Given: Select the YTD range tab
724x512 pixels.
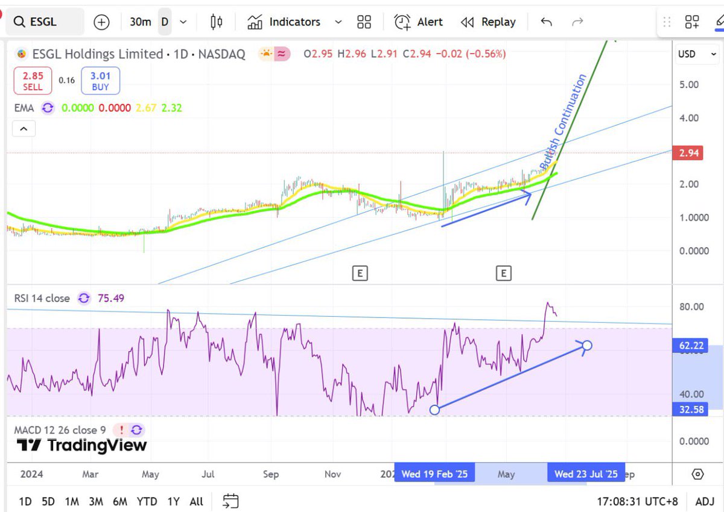Looking at the screenshot, I should tap(147, 501).
